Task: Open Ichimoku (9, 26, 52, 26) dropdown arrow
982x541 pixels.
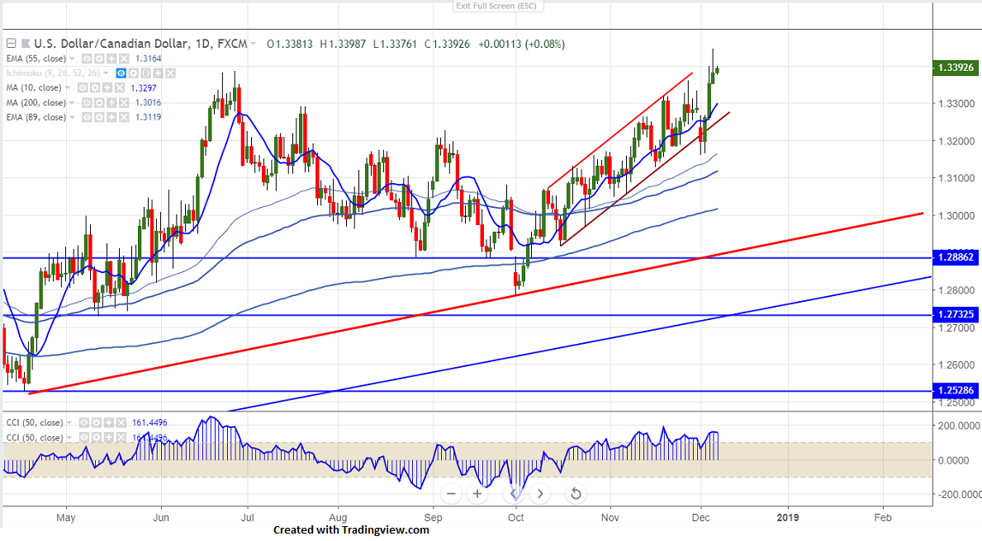Action: click(x=106, y=73)
